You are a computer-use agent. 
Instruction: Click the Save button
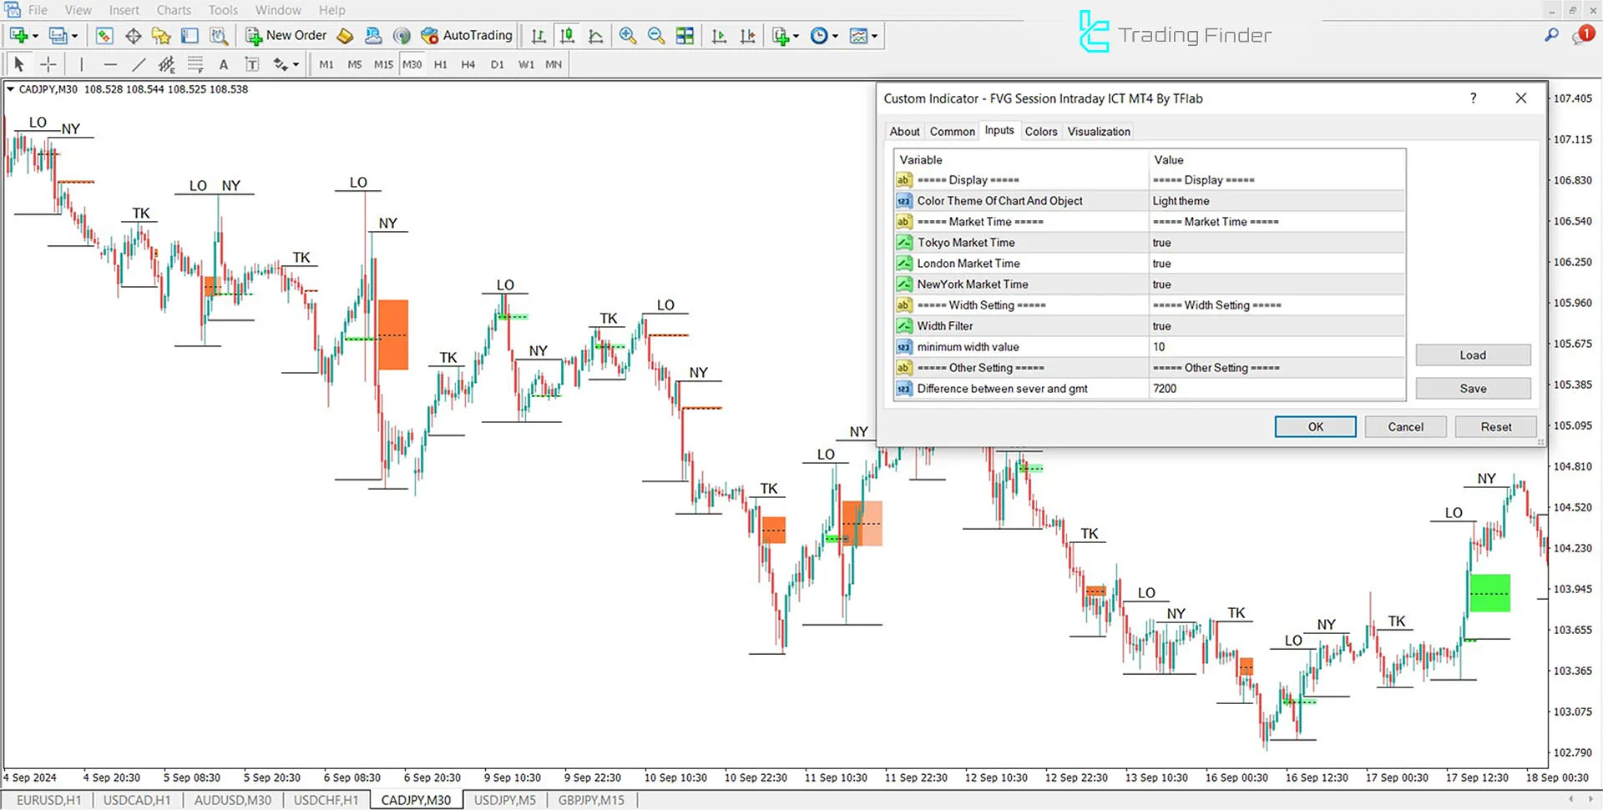tap(1473, 389)
